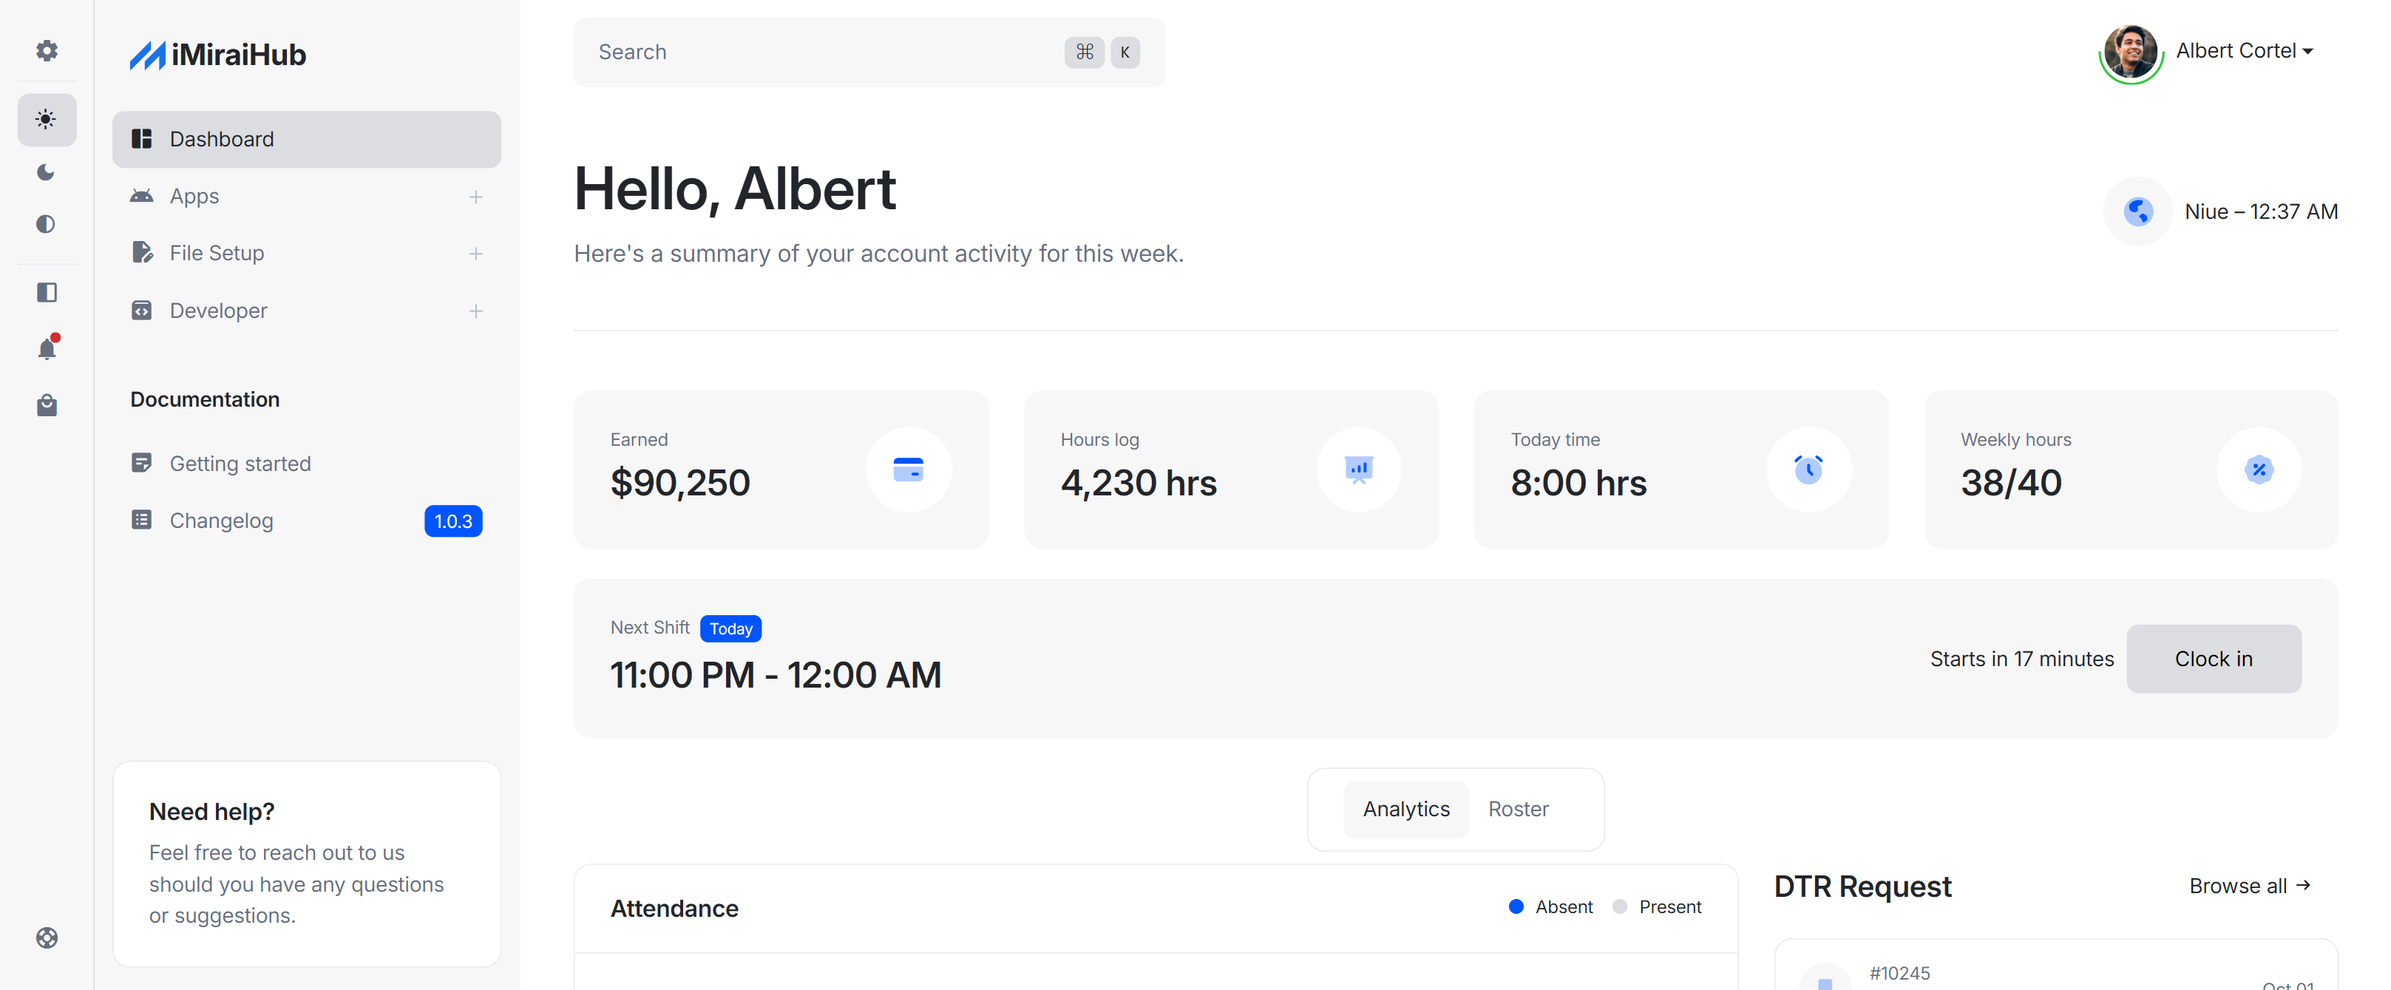Switch to the Roster tab
This screenshot has height=990, width=2391.
(x=1518, y=809)
